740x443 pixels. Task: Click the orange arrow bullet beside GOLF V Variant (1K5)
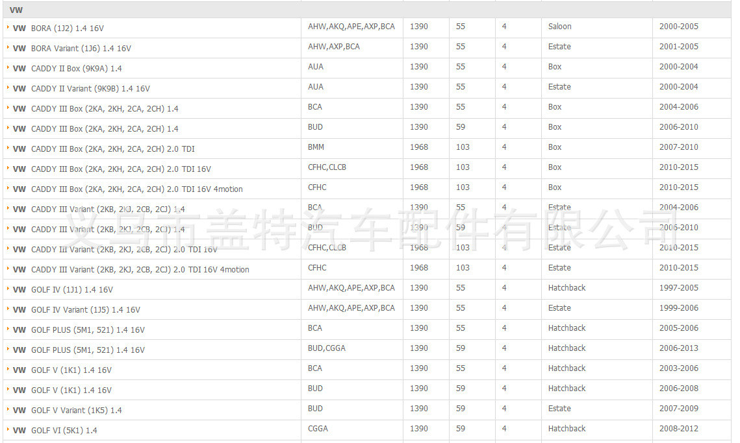coord(8,409)
